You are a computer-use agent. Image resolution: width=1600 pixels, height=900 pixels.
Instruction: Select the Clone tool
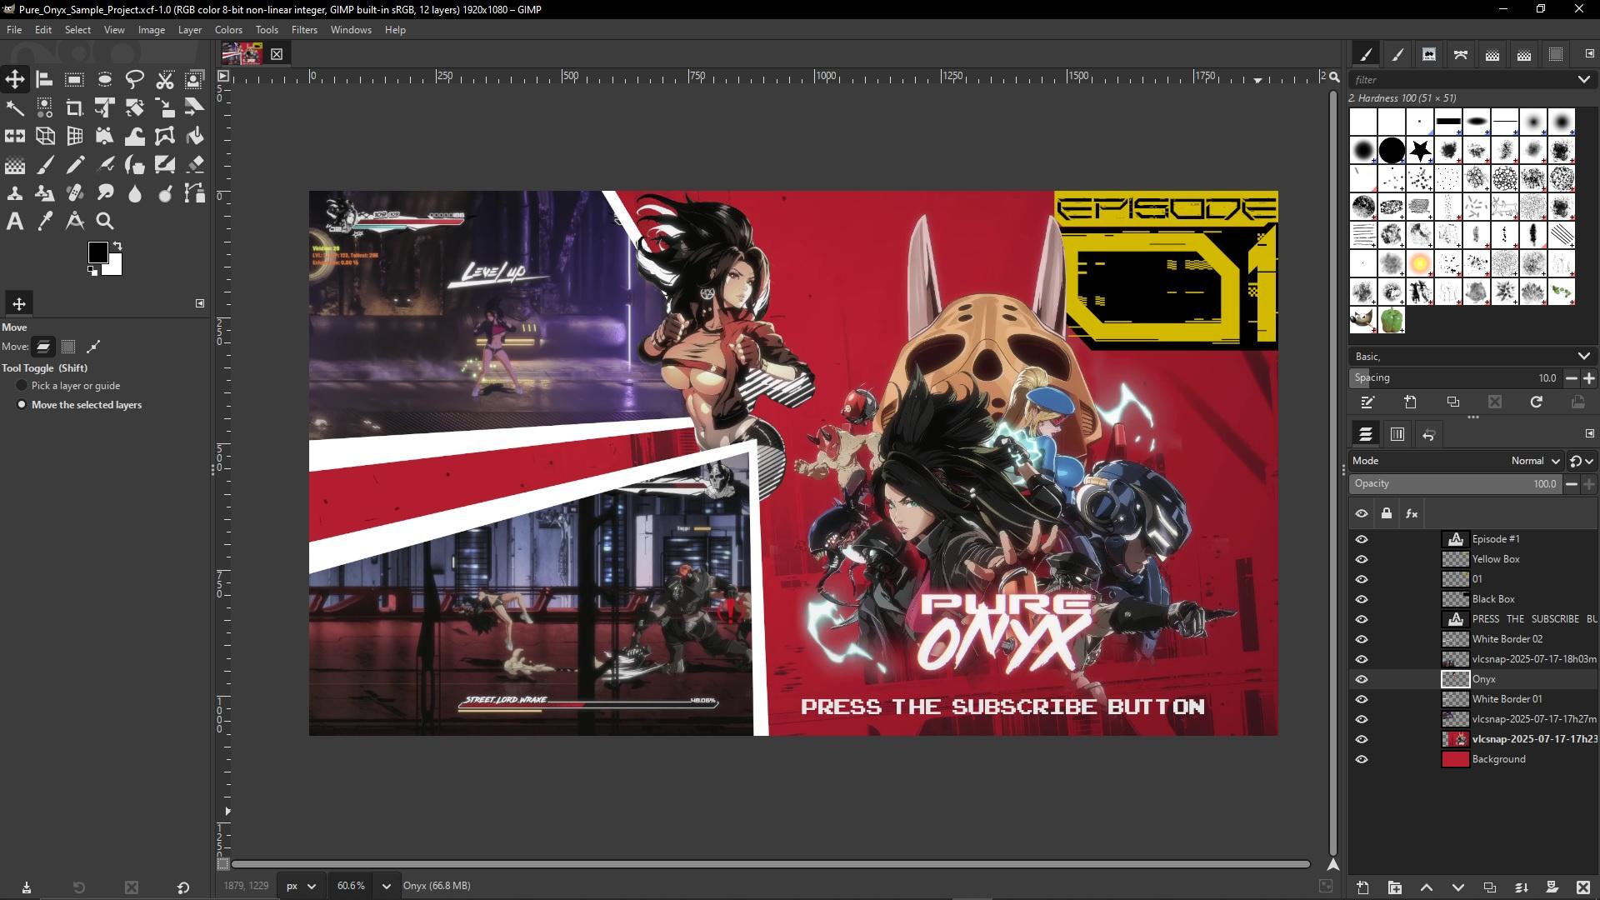click(x=15, y=193)
